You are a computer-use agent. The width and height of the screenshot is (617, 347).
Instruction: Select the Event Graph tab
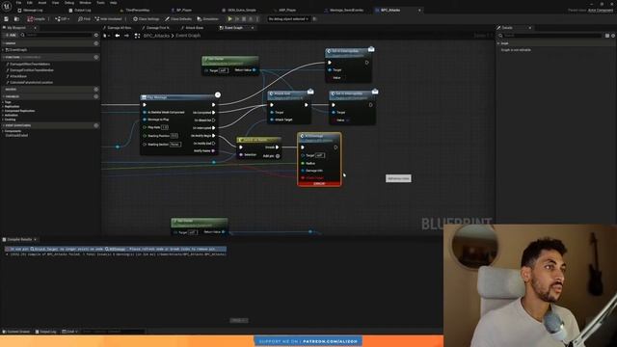(233, 28)
